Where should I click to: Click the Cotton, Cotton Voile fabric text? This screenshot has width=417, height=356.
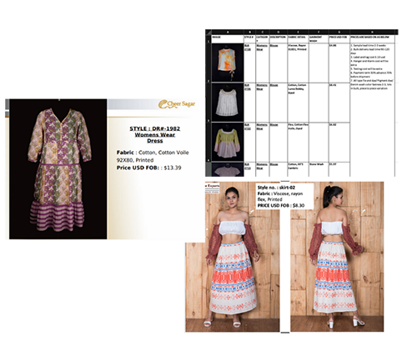(x=163, y=153)
